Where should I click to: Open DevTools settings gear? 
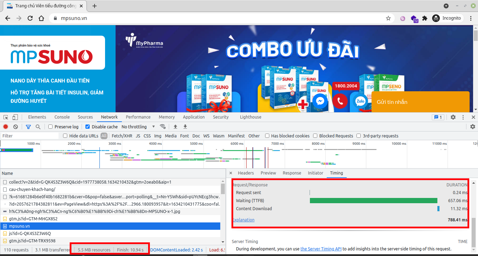(453, 117)
